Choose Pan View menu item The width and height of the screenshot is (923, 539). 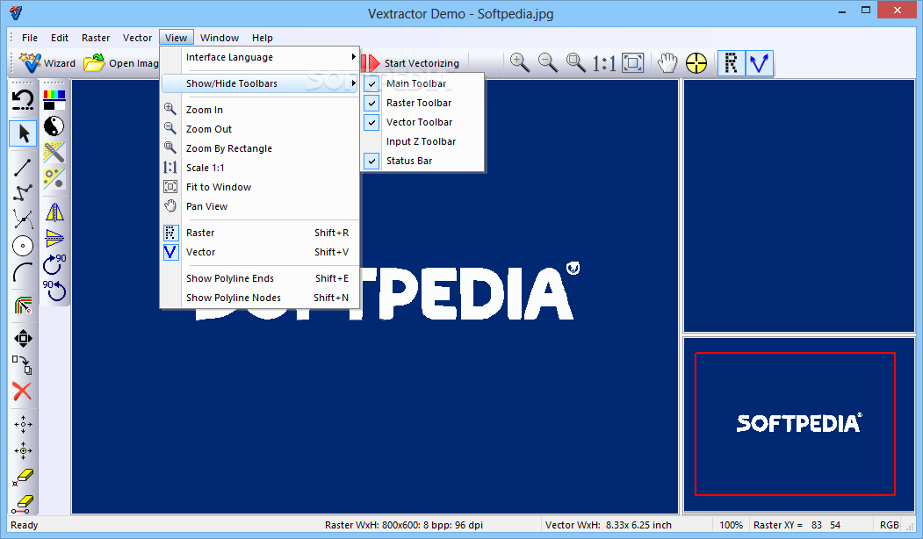coord(260,206)
